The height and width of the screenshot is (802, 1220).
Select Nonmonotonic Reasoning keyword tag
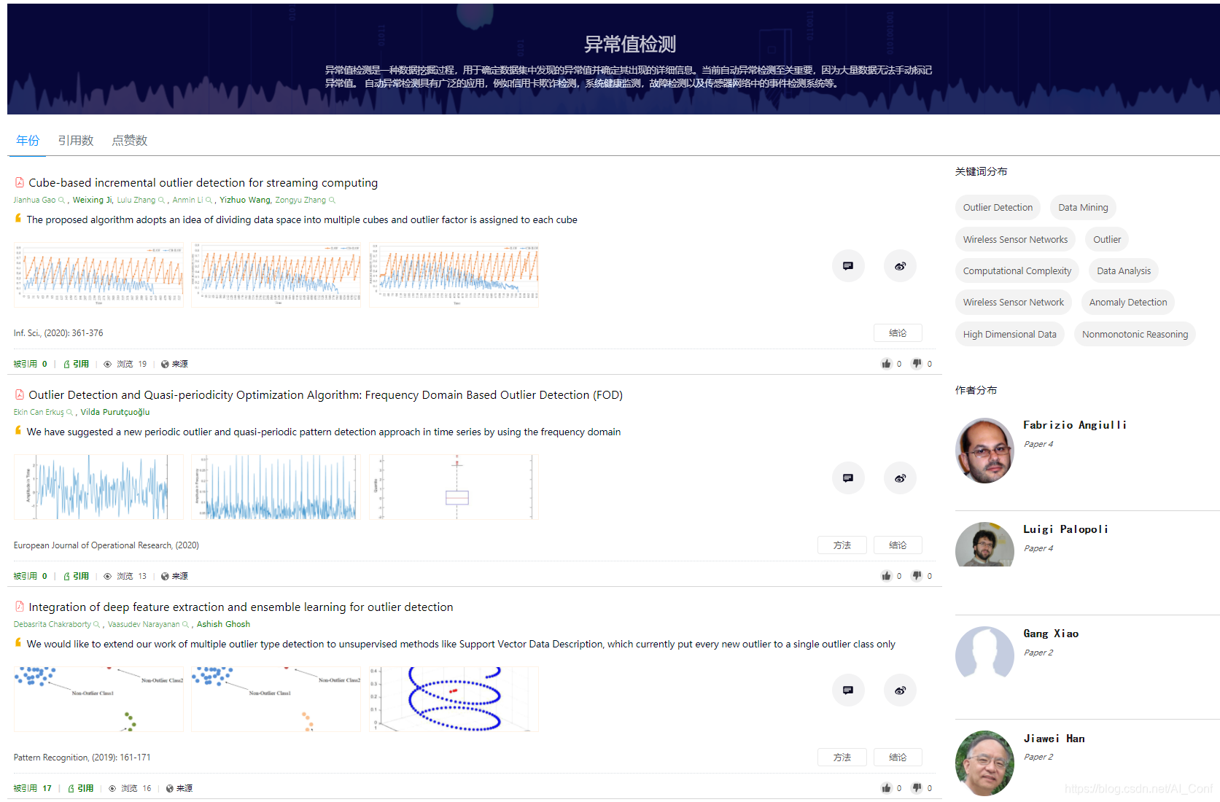1135,335
